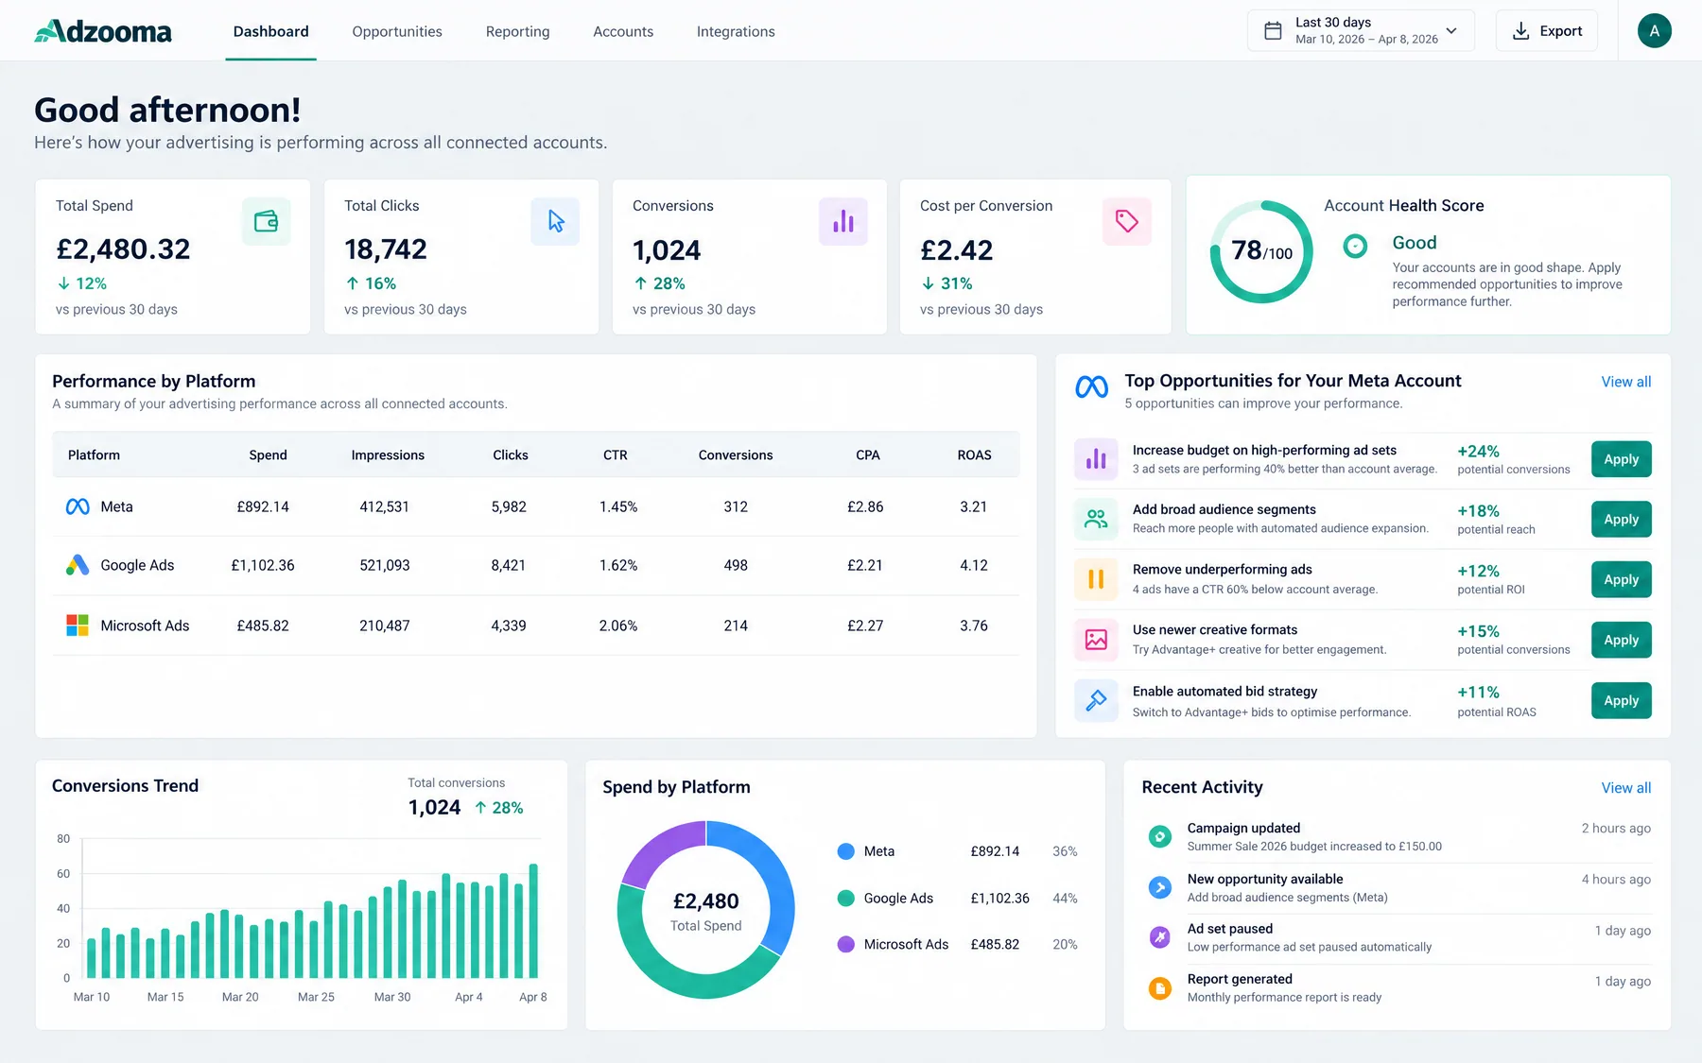Click the Campaign updated activity icon
The image size is (1702, 1063).
pos(1159,836)
